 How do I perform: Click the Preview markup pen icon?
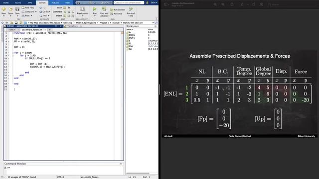242,4
